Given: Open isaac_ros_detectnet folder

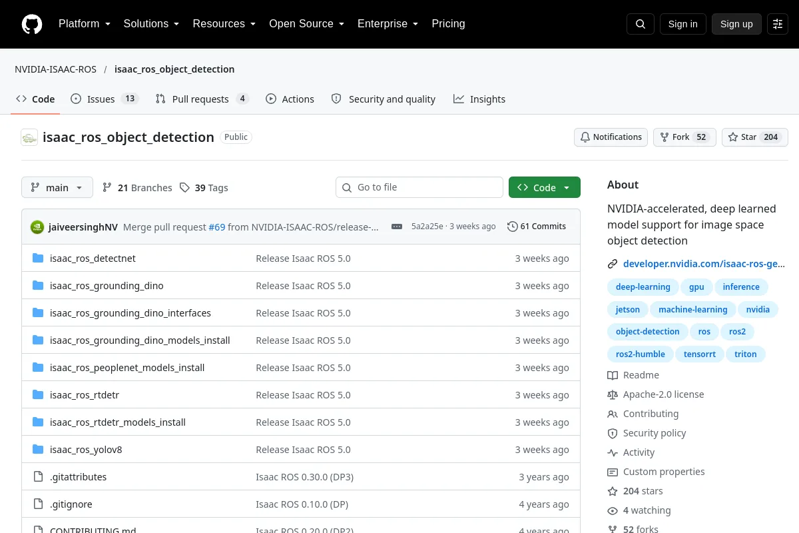Looking at the screenshot, I should click(93, 258).
